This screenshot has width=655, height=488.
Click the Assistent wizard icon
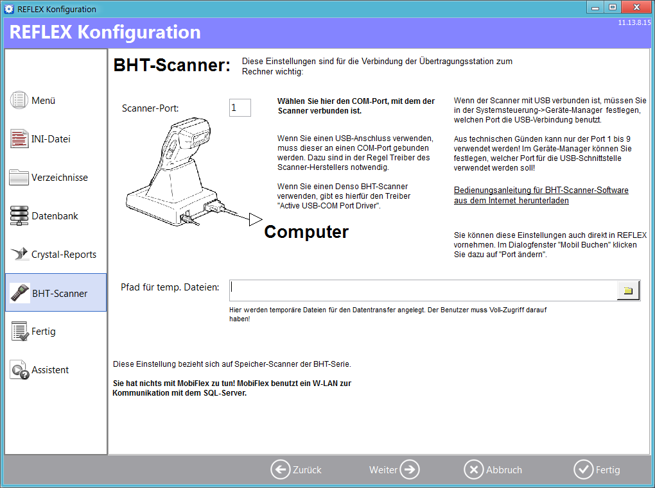coord(19,369)
